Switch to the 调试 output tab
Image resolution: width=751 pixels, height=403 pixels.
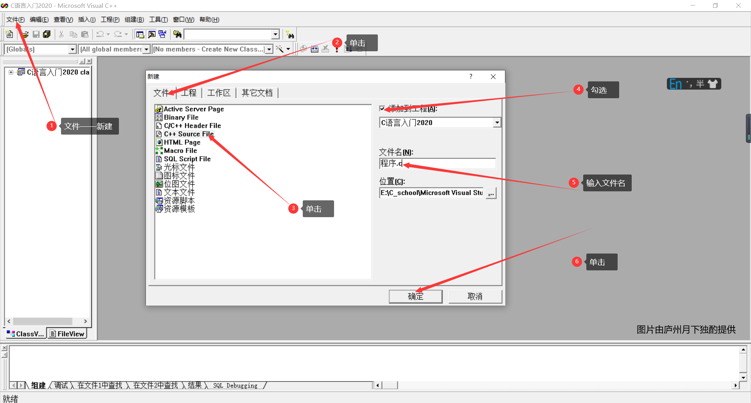pyautogui.click(x=61, y=385)
